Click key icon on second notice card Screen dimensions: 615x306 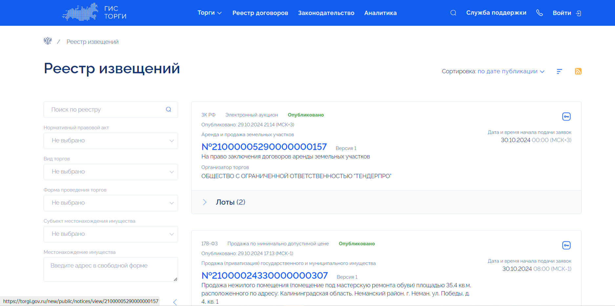click(x=566, y=245)
